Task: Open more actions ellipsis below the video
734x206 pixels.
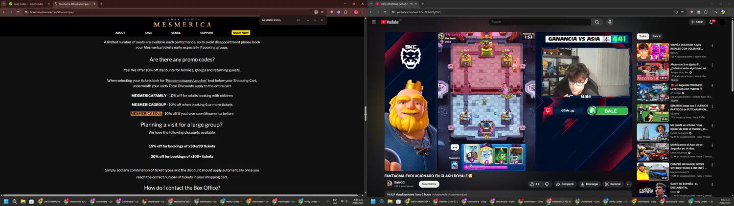Action: tap(629, 184)
